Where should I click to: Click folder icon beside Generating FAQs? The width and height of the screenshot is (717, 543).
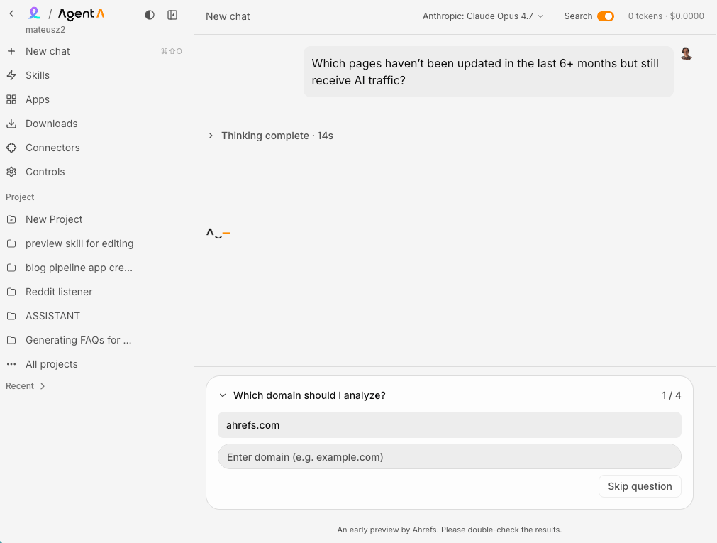click(11, 340)
